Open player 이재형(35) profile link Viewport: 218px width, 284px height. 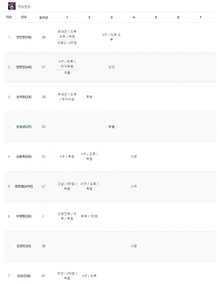24,216
